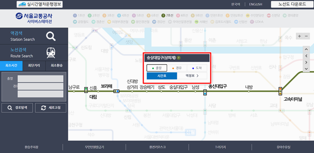Viewport: 314px width, 153px height.
Task: Set 숭실대입구 as 도착 in popup
Action: (197, 68)
